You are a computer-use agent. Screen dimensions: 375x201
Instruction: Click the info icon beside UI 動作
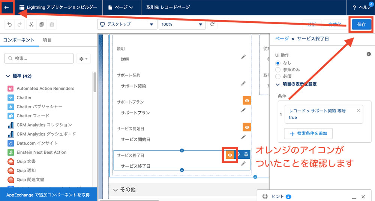(x=369, y=54)
